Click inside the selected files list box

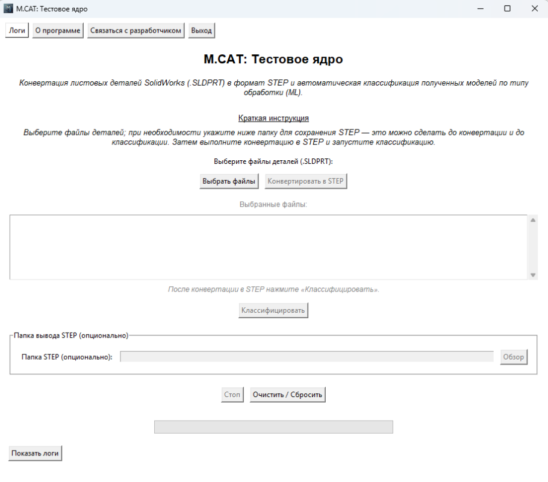269,247
